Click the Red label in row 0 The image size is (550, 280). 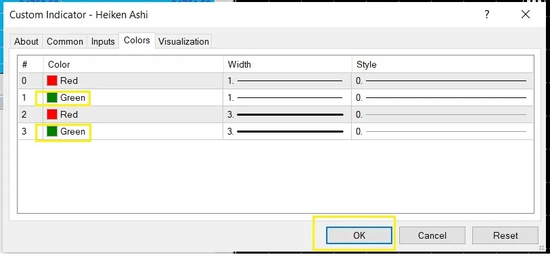[69, 80]
